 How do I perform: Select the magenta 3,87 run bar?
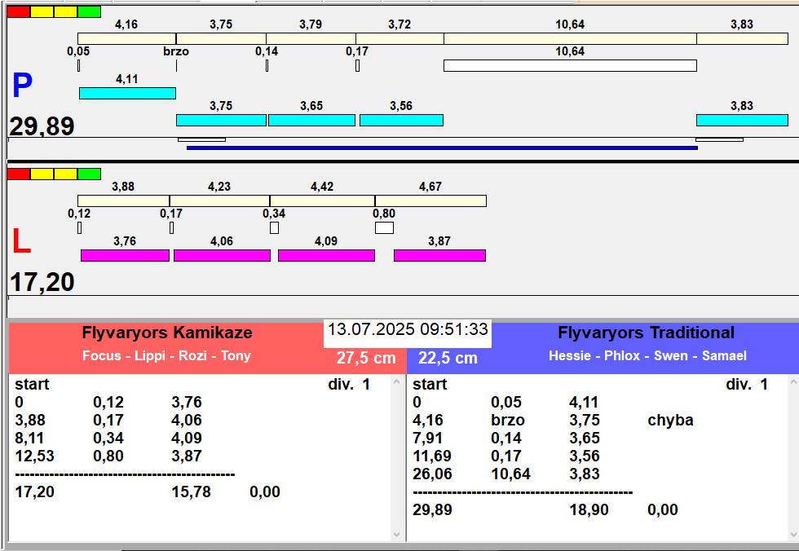tap(439, 255)
